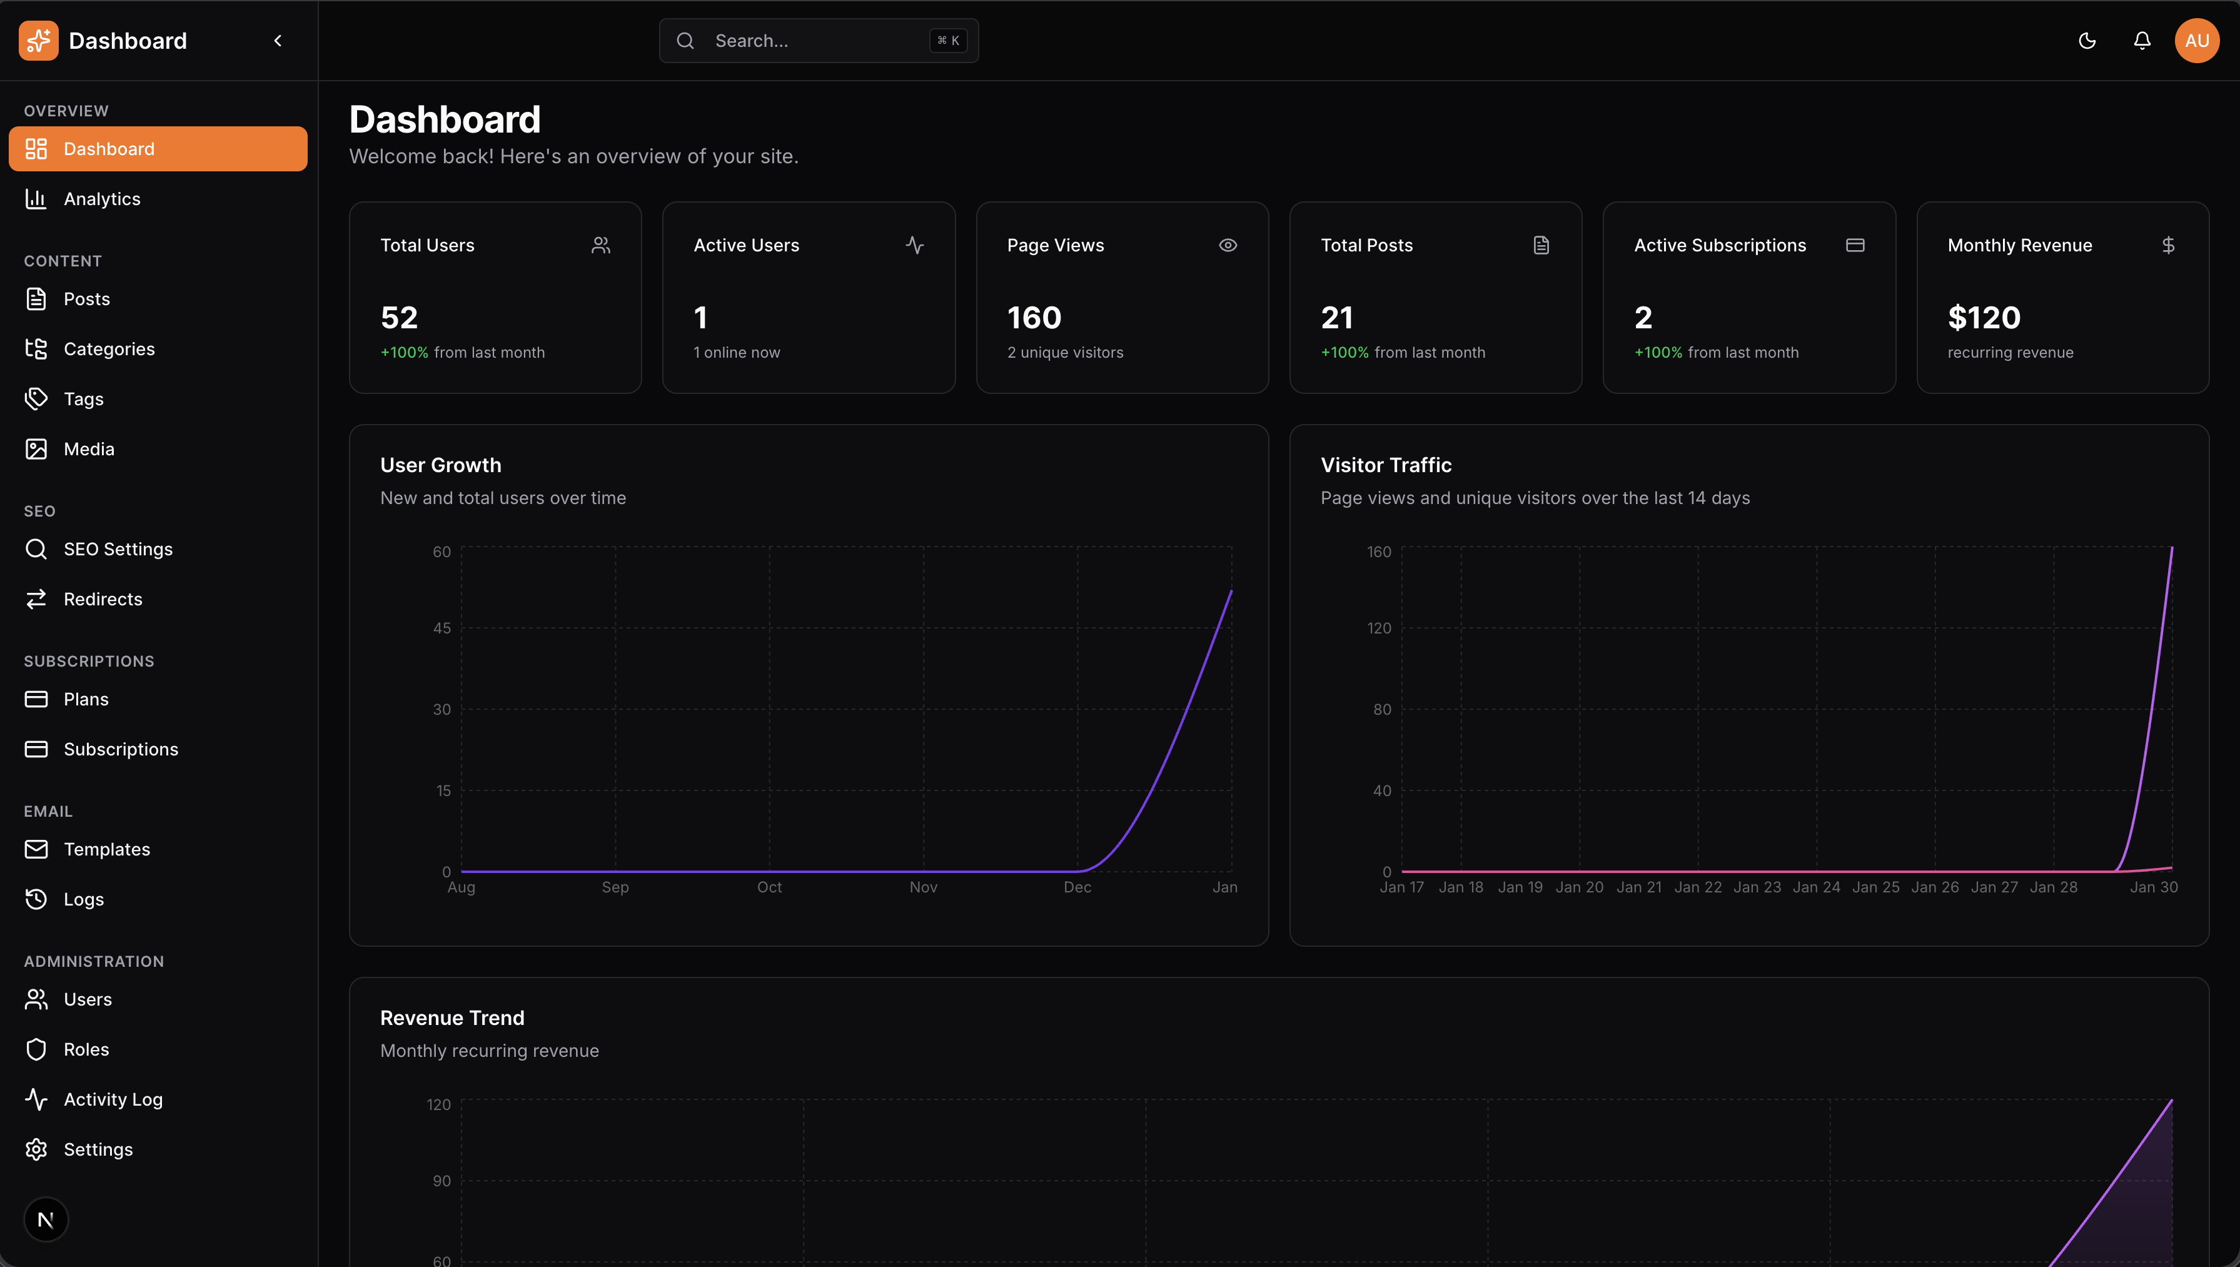The image size is (2240, 1267).
Task: Click the Logs history icon
Action: pyautogui.click(x=36, y=900)
